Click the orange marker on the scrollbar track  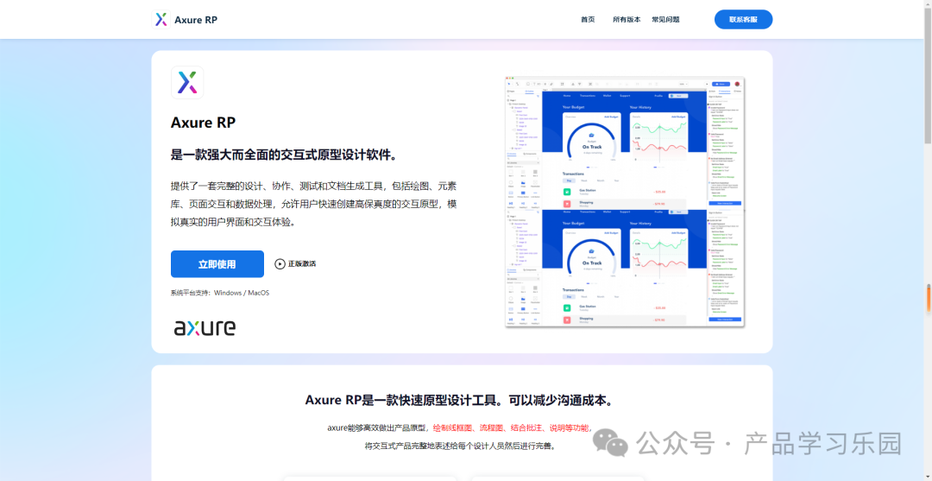click(927, 299)
